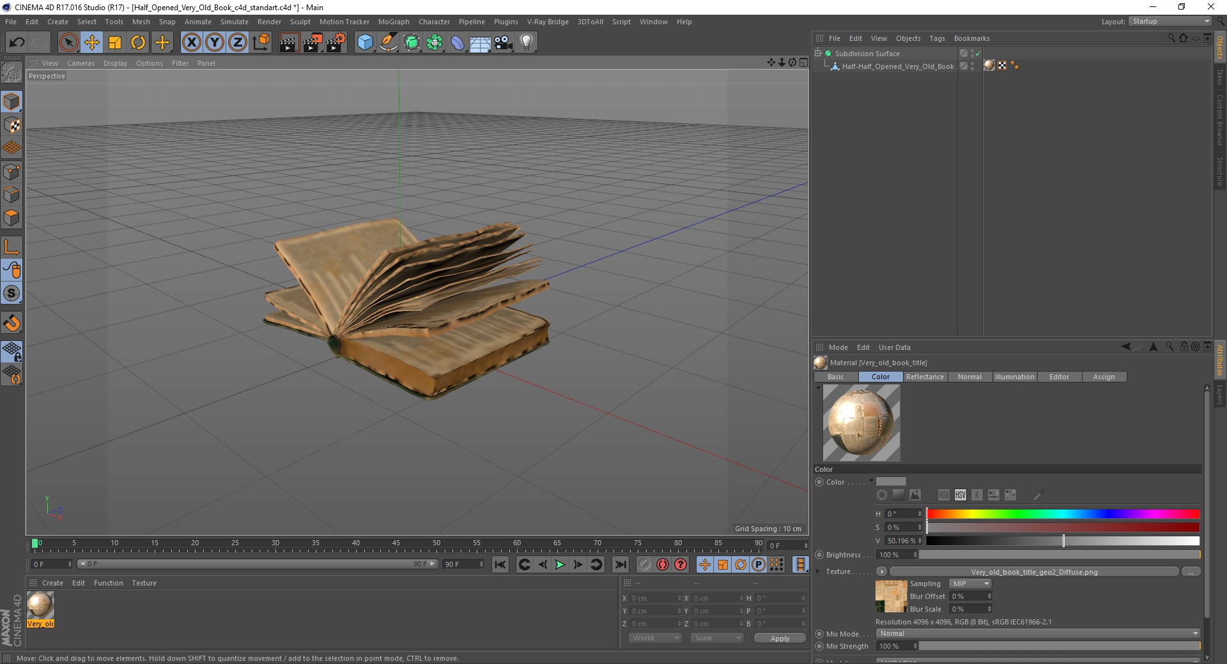Click the material tag on the book object
The image size is (1227, 664).
989,65
